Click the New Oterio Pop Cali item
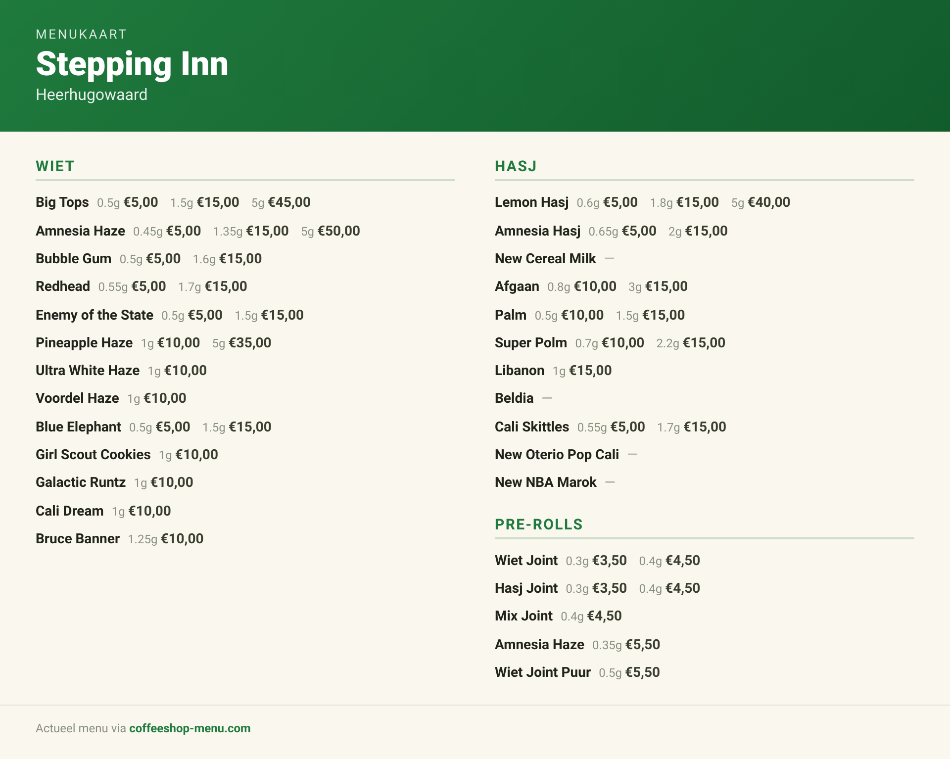 (x=557, y=455)
